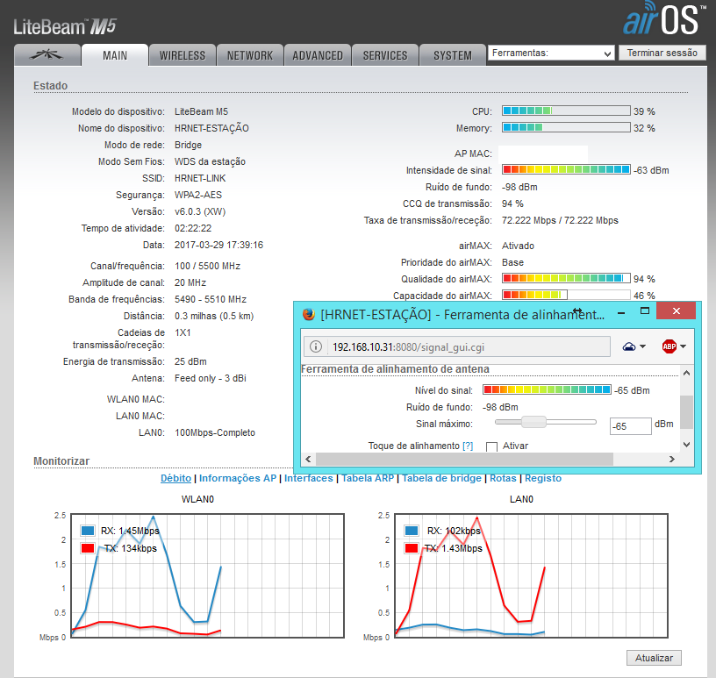Open the Ferramentas dropdown

pos(551,53)
